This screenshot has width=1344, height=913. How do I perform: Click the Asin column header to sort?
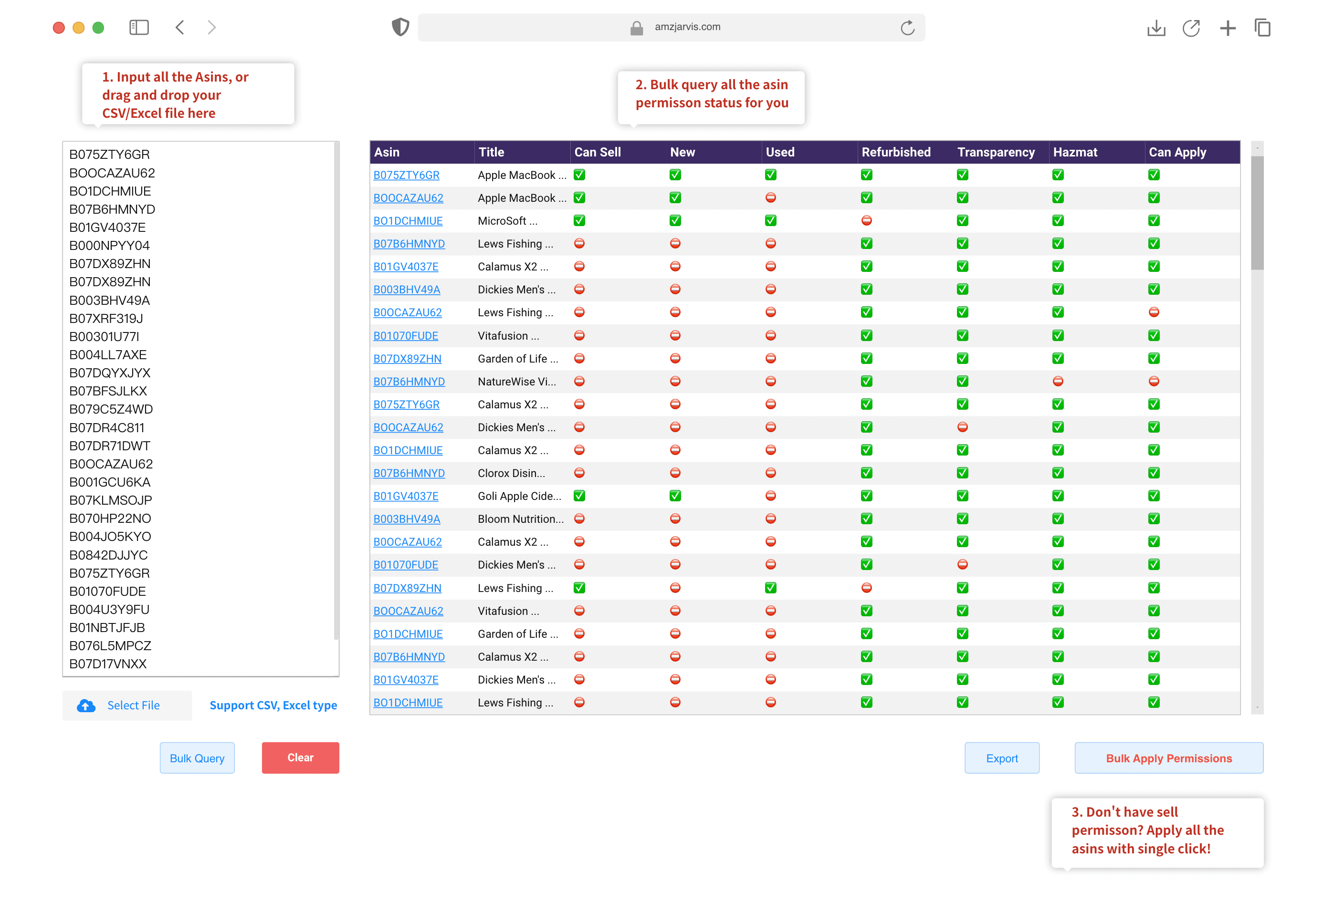pyautogui.click(x=388, y=152)
